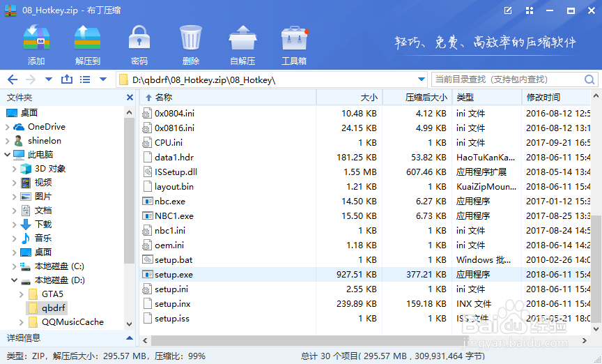This screenshot has width=602, height=364.
Task: Select the 音乐 music icon
Action: coord(26,238)
